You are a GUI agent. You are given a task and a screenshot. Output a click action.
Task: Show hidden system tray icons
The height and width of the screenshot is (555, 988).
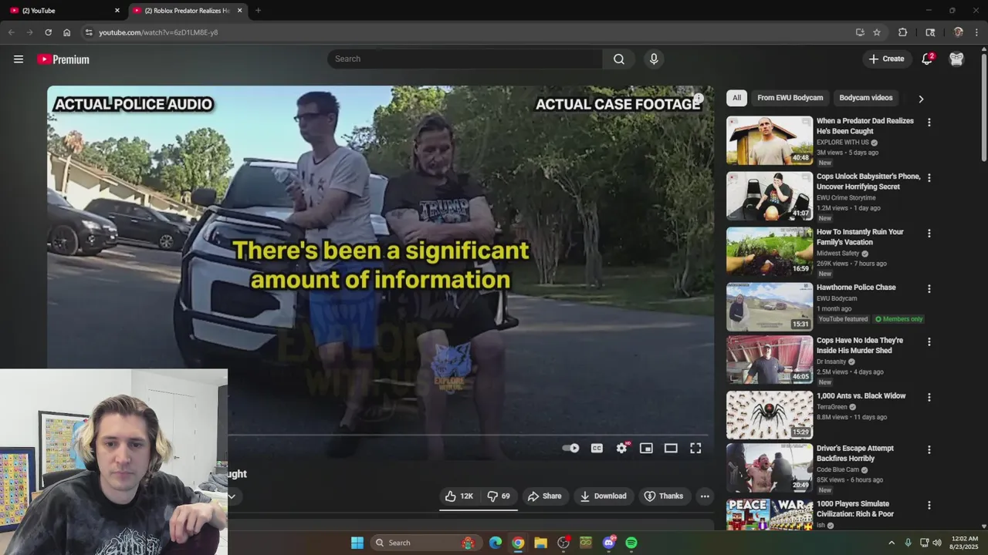(892, 543)
